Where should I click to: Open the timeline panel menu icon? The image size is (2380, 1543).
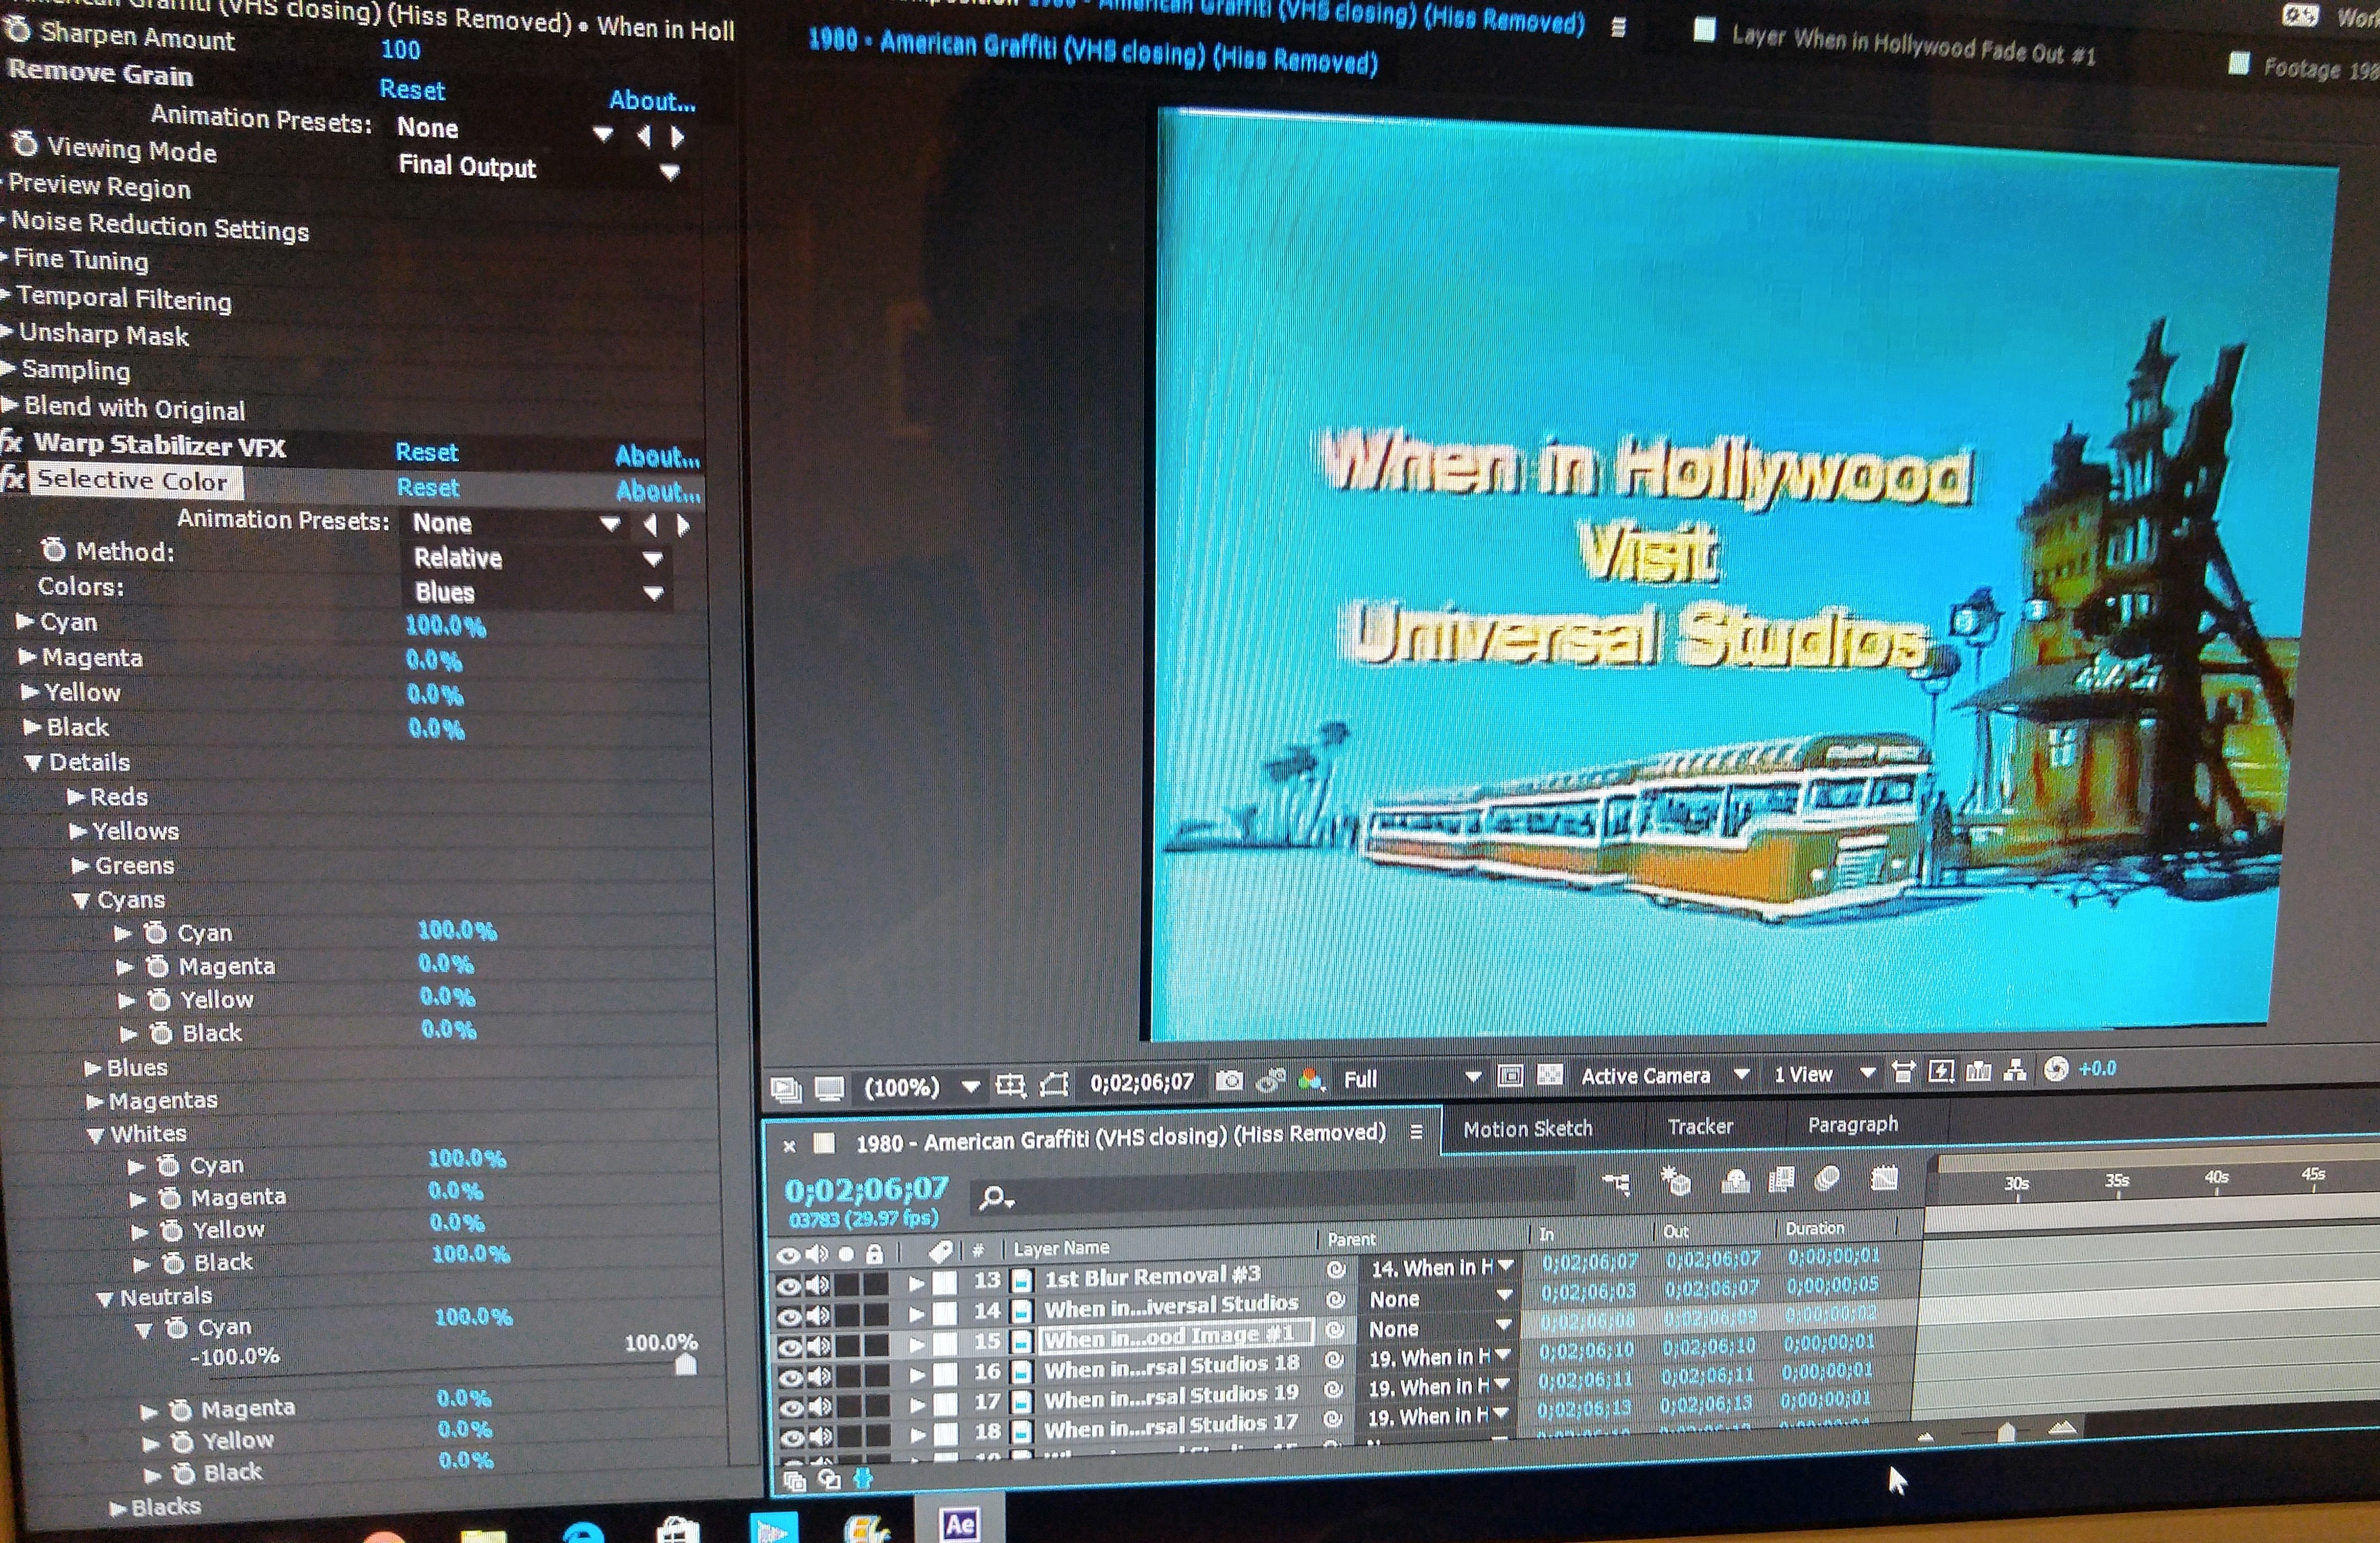[1416, 1132]
